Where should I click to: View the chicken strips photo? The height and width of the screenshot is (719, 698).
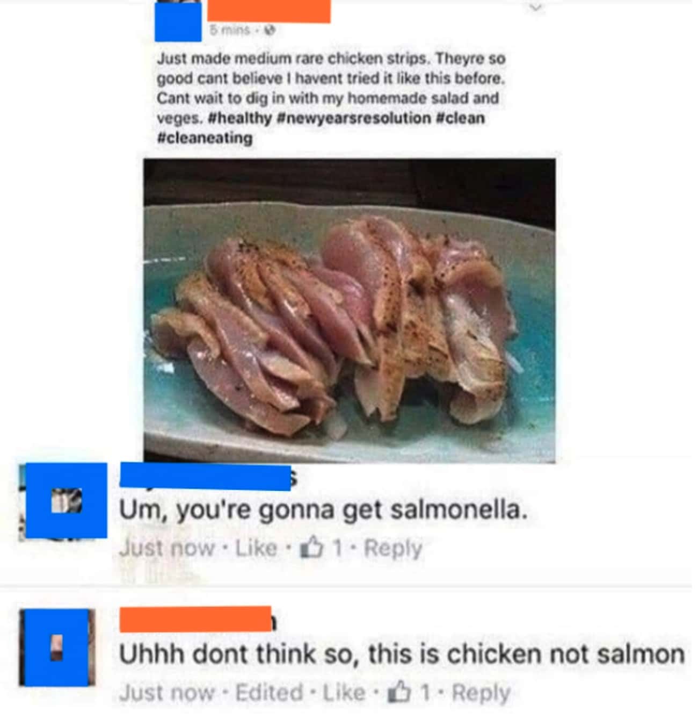click(350, 310)
